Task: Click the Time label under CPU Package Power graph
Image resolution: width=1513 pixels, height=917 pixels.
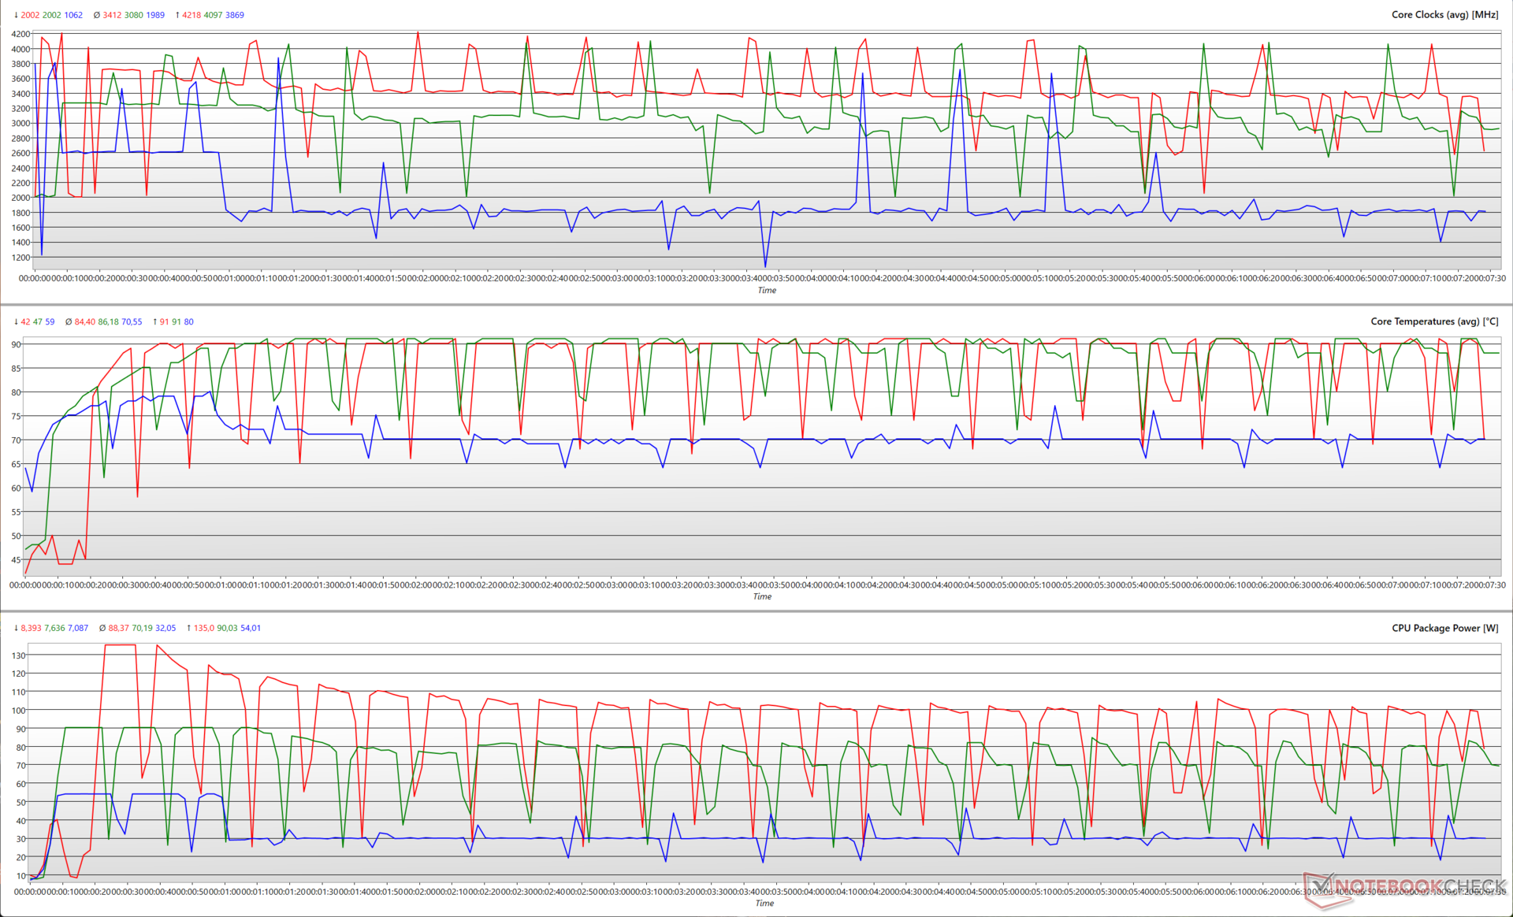Action: pos(764,903)
